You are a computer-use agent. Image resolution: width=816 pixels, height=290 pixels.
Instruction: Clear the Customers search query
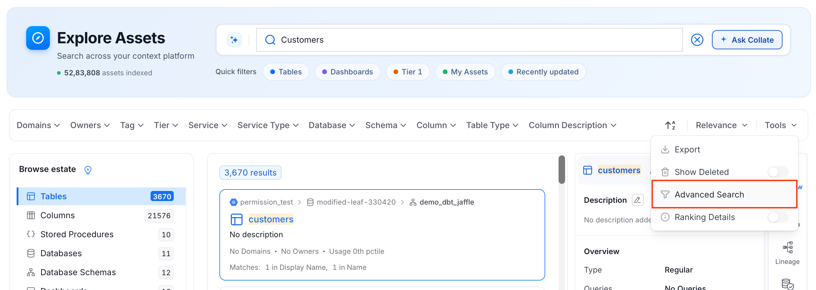click(x=697, y=40)
